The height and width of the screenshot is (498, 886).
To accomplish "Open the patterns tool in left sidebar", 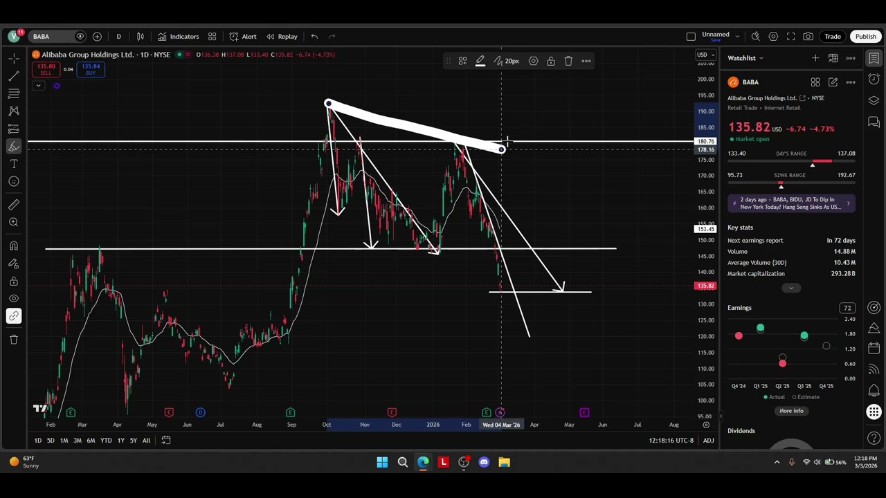I will pos(13,111).
